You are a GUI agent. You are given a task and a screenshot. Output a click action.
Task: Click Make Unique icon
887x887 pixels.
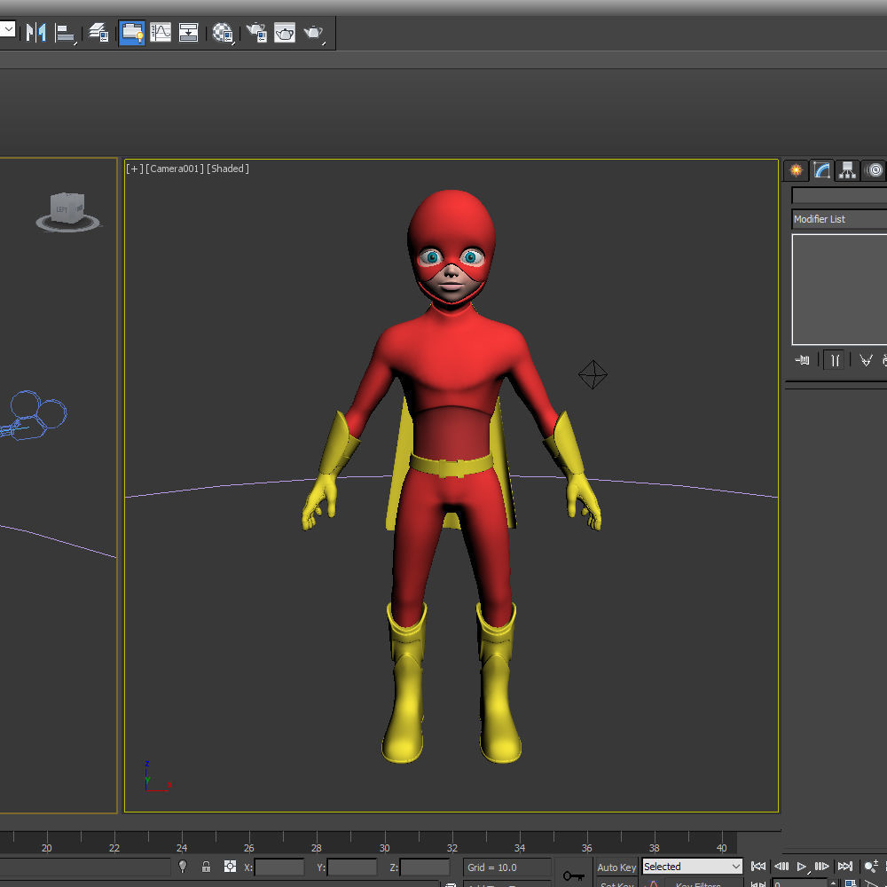(866, 360)
